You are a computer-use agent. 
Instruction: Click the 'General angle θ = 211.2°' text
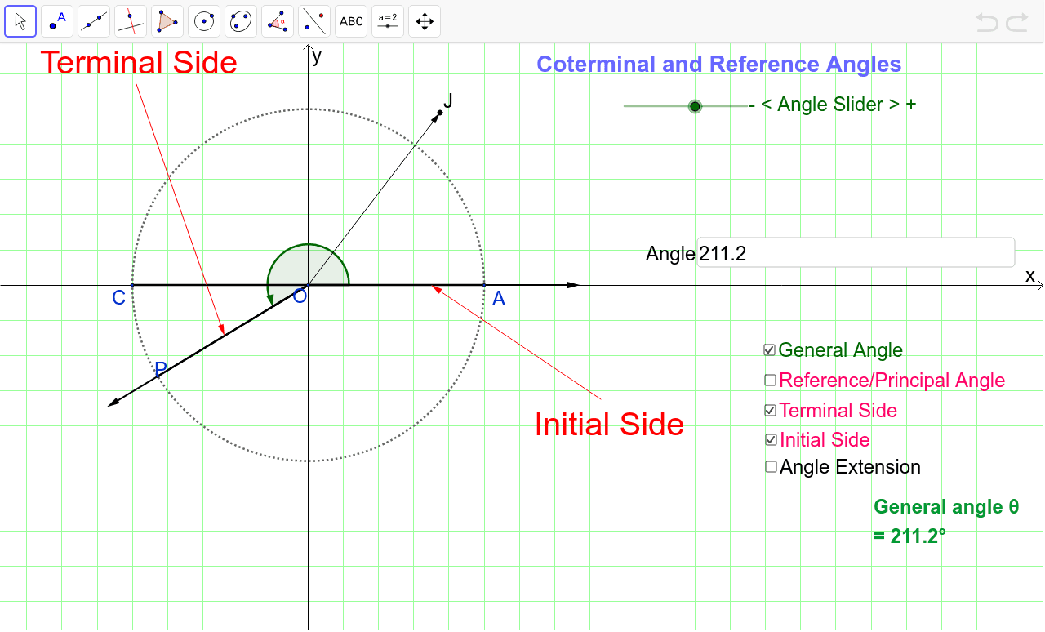click(946, 521)
